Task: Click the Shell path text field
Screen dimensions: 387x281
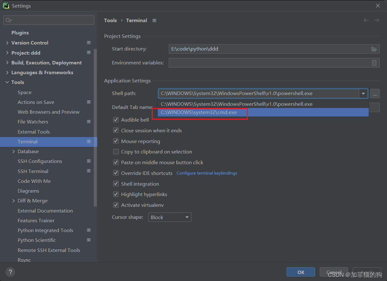Action: point(259,93)
